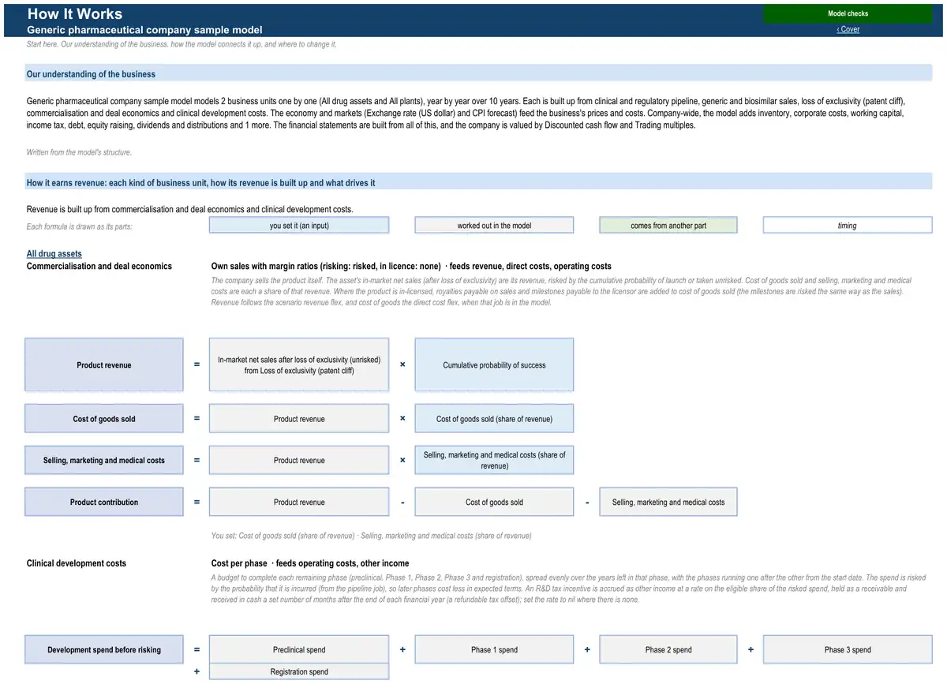947x684 pixels.
Task: Select the 'You set: Cost of goods sold' note
Action: [371, 536]
